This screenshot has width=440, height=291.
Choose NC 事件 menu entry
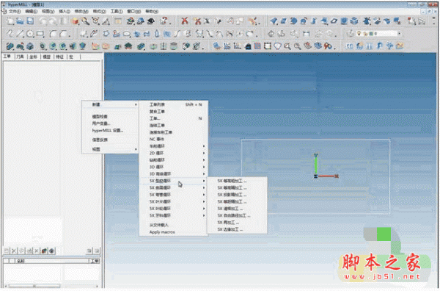(174, 139)
